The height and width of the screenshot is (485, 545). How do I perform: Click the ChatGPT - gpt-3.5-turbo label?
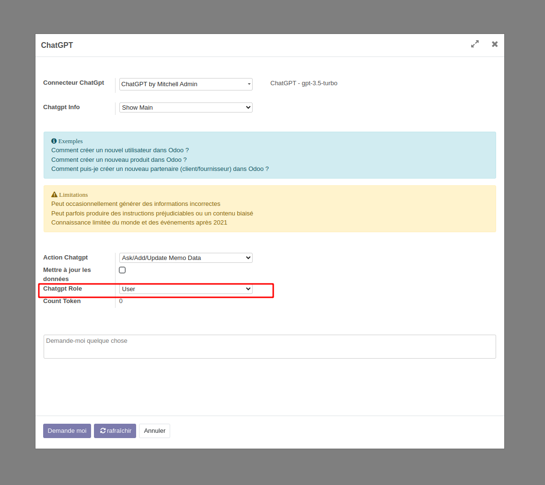click(x=304, y=83)
